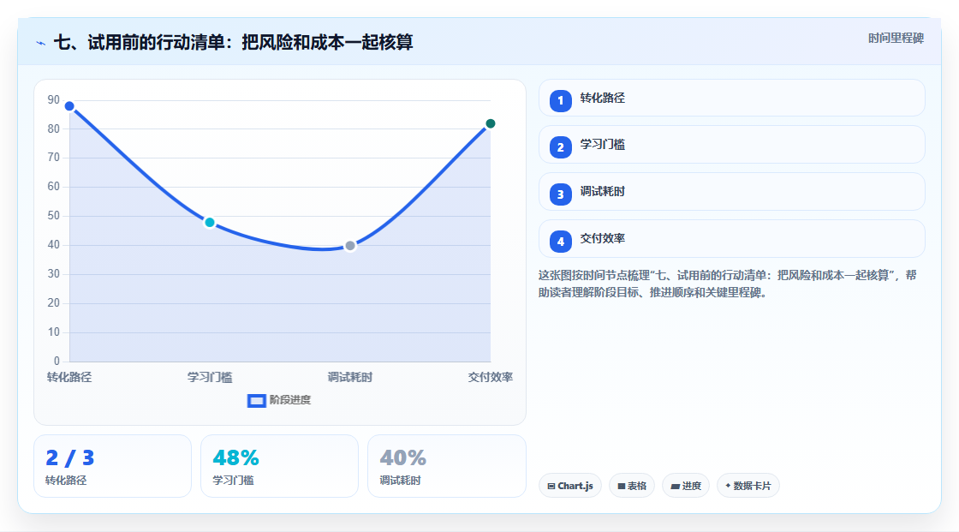Toggle the 阶段进度 legend swatch
This screenshot has width=959, height=532.
point(256,400)
